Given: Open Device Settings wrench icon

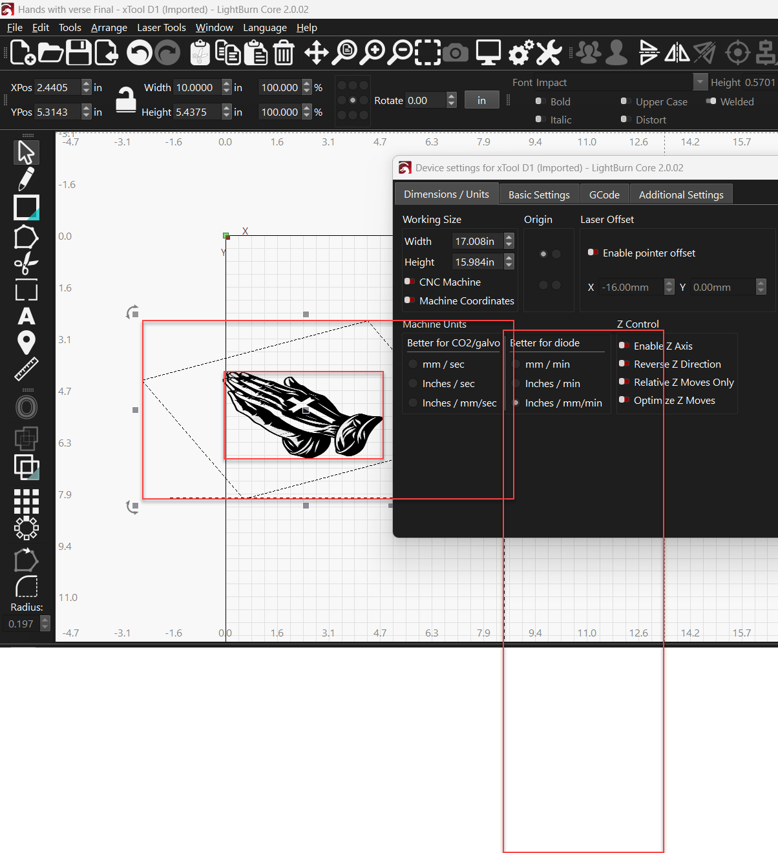Looking at the screenshot, I should tap(549, 52).
